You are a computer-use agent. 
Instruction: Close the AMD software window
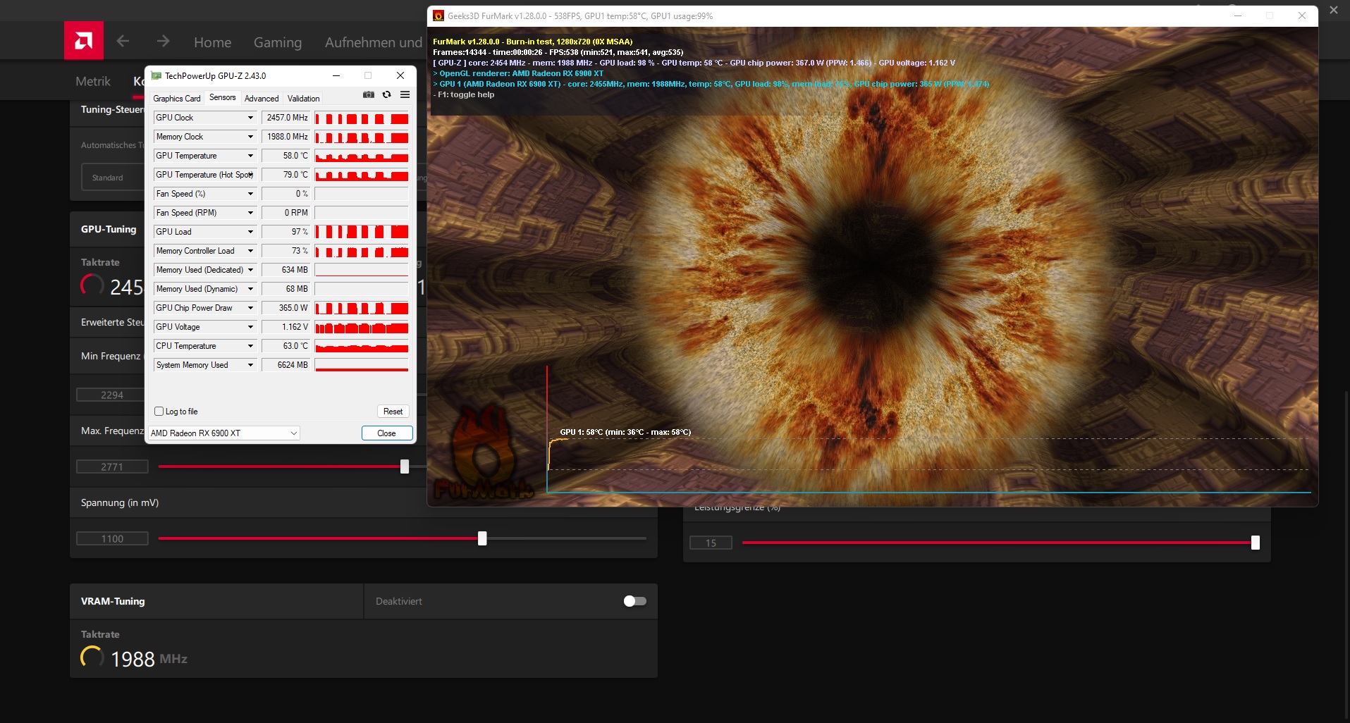click(x=1334, y=10)
